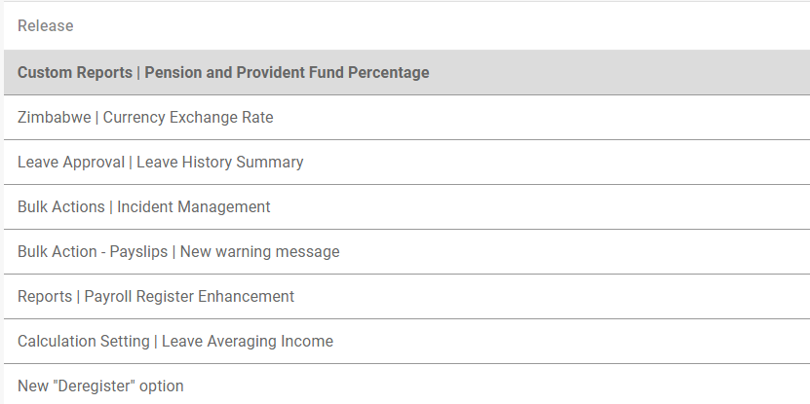Click 'Bulk Actions' in the release list

[62, 207]
